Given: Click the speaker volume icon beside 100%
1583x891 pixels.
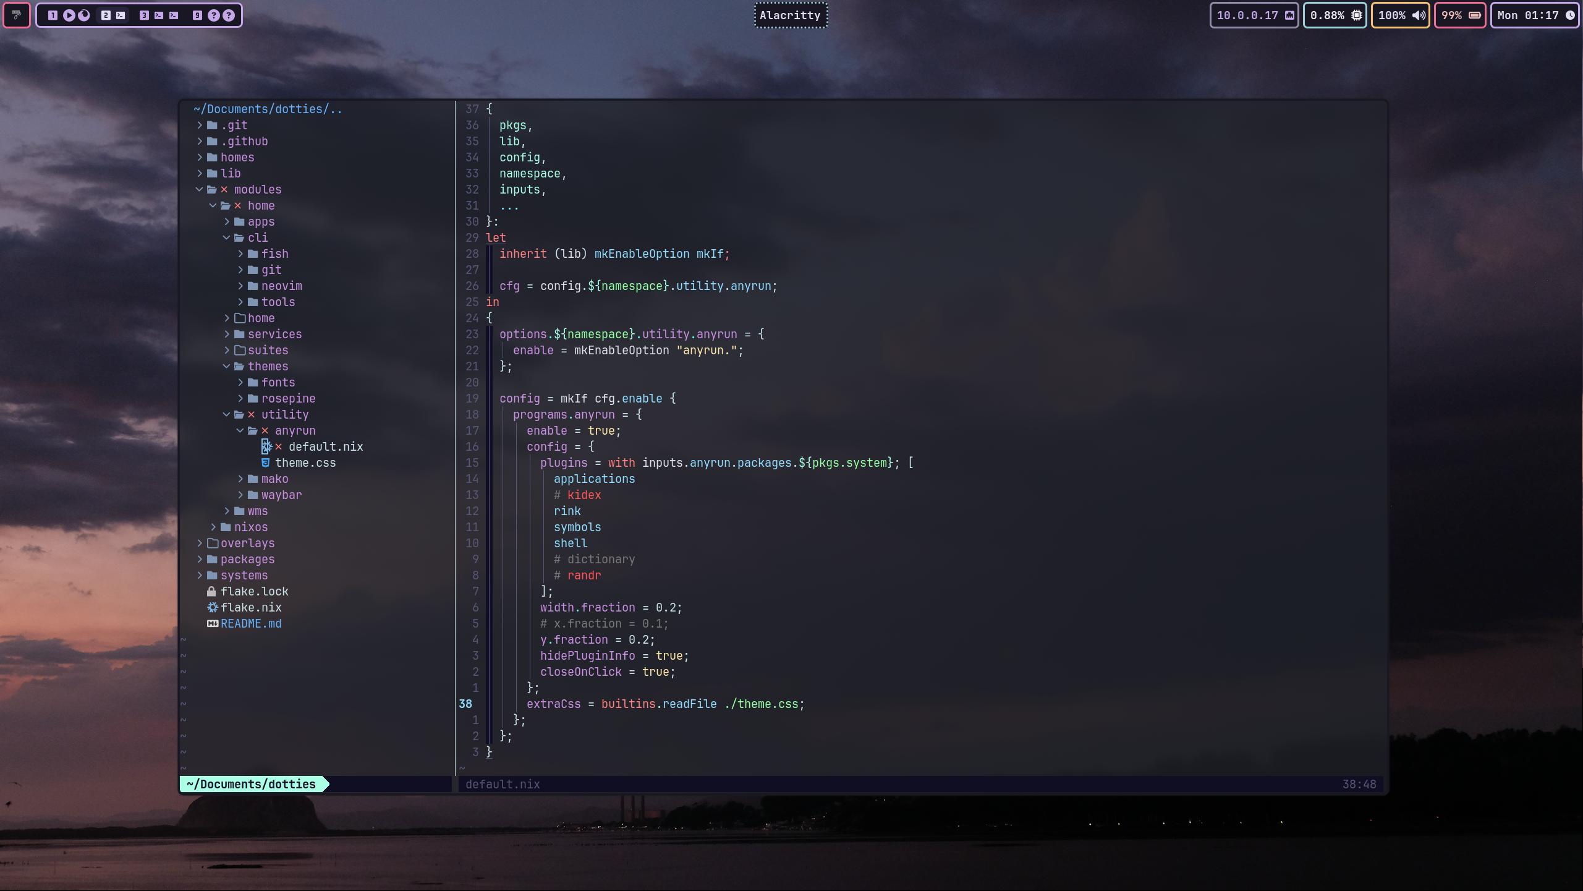Looking at the screenshot, I should click(x=1419, y=15).
